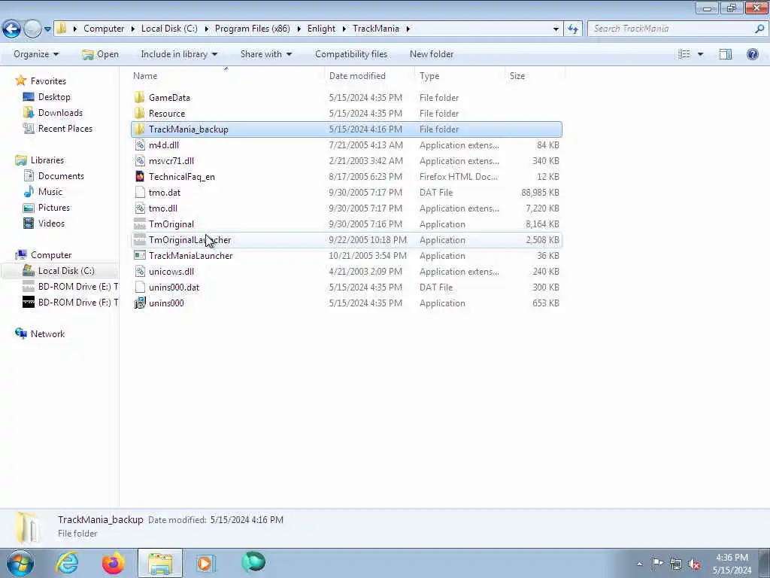Select Local Disk (C:) in the navigation pane

point(66,271)
